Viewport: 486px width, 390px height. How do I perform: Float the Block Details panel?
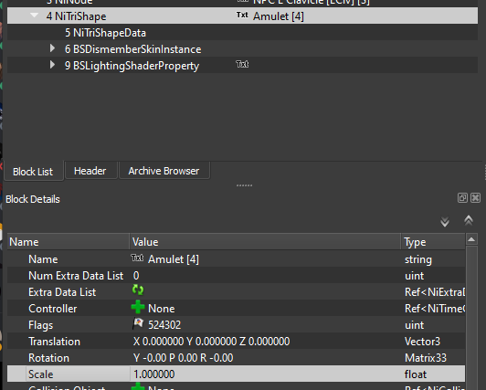(x=462, y=198)
